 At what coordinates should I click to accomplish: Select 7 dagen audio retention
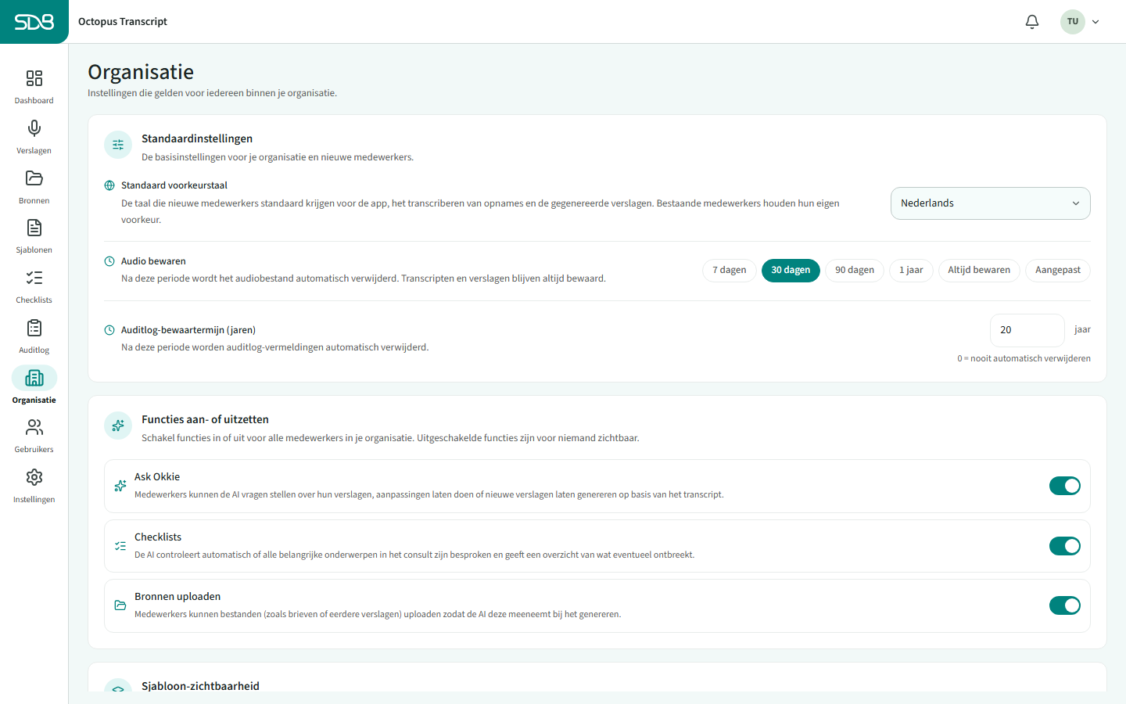coord(730,270)
